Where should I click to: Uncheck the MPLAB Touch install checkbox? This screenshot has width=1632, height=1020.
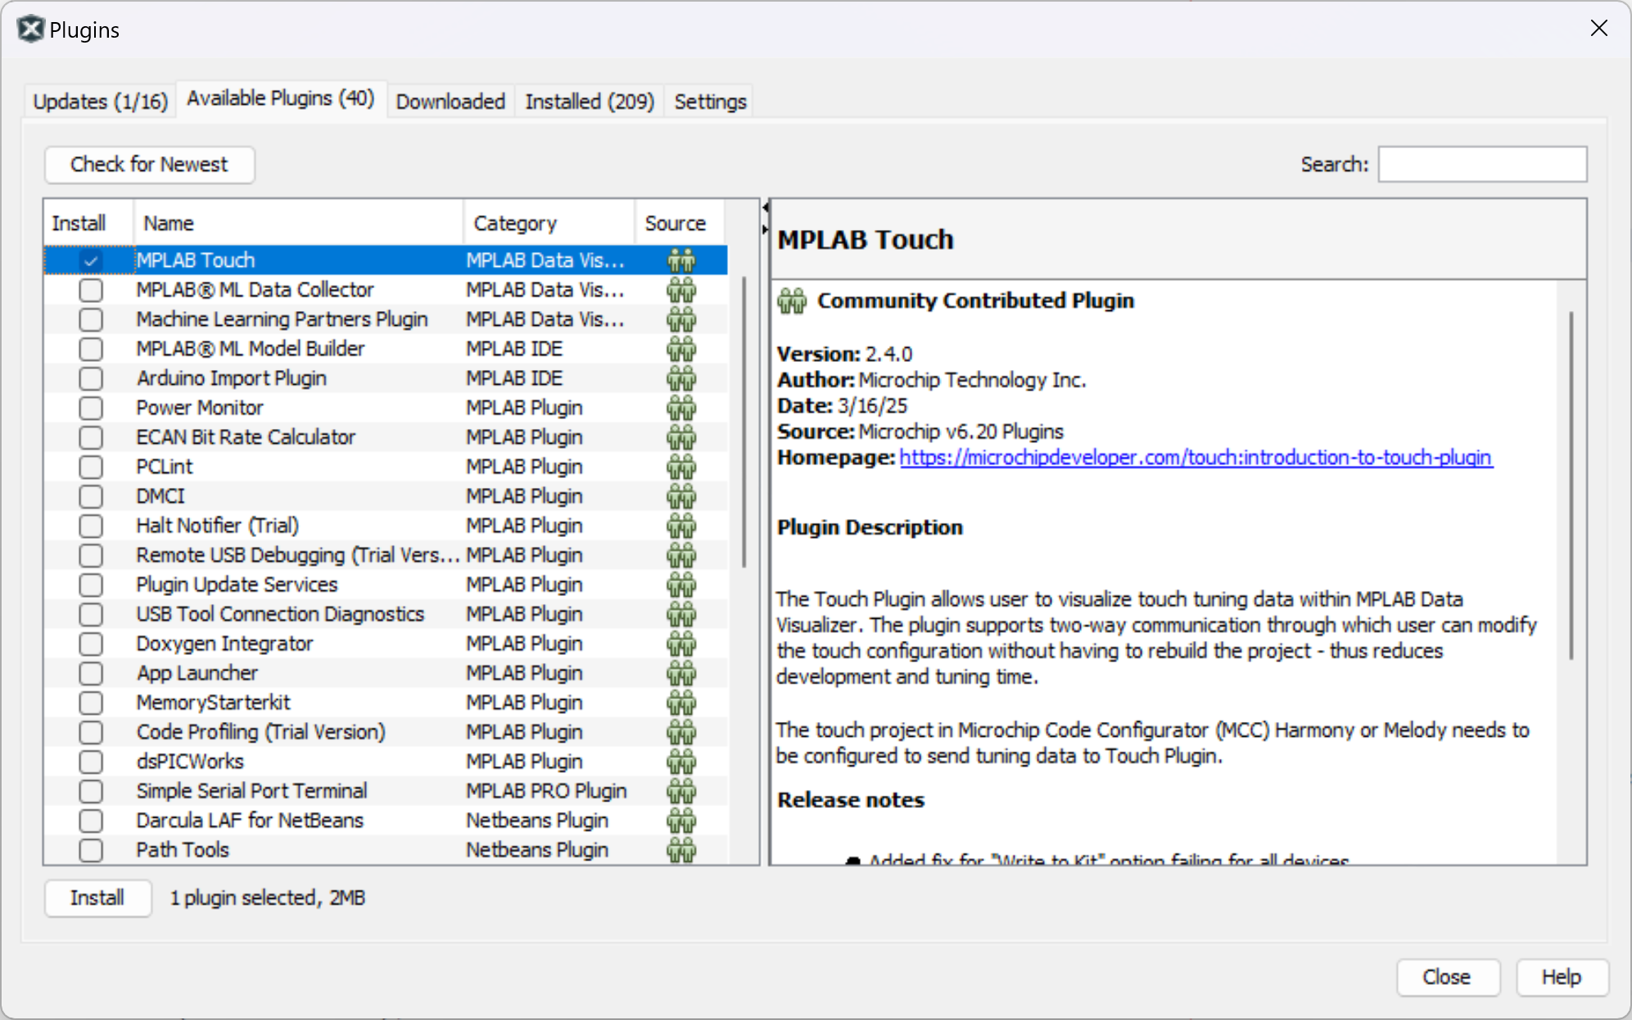pos(90,260)
